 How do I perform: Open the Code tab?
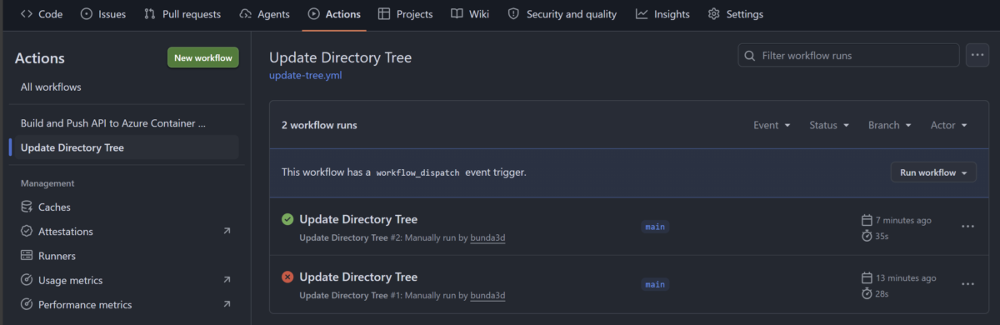coord(41,14)
